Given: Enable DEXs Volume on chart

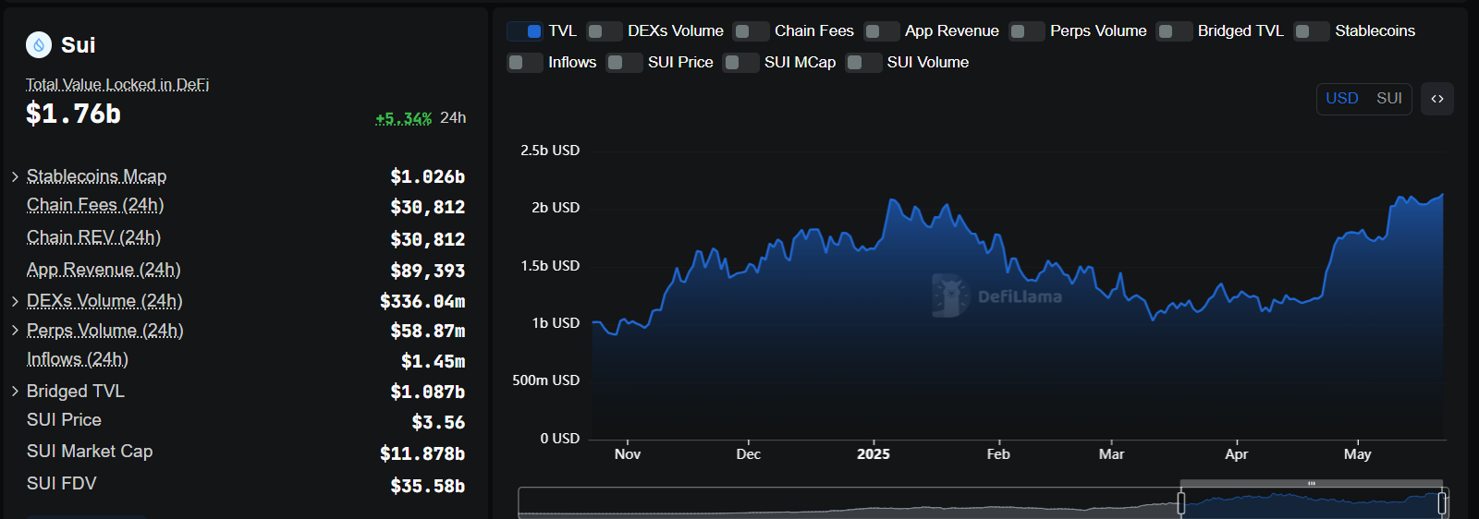Looking at the screenshot, I should [605, 31].
